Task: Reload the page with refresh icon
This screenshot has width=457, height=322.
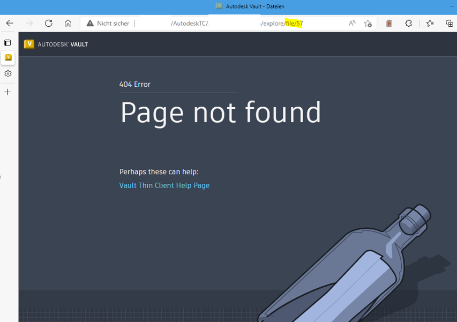Action: click(x=48, y=23)
